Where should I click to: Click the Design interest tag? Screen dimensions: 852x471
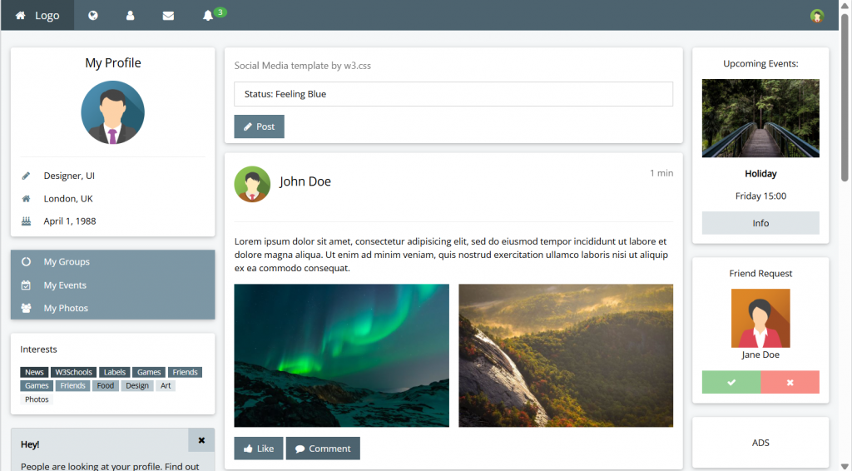[137, 386]
